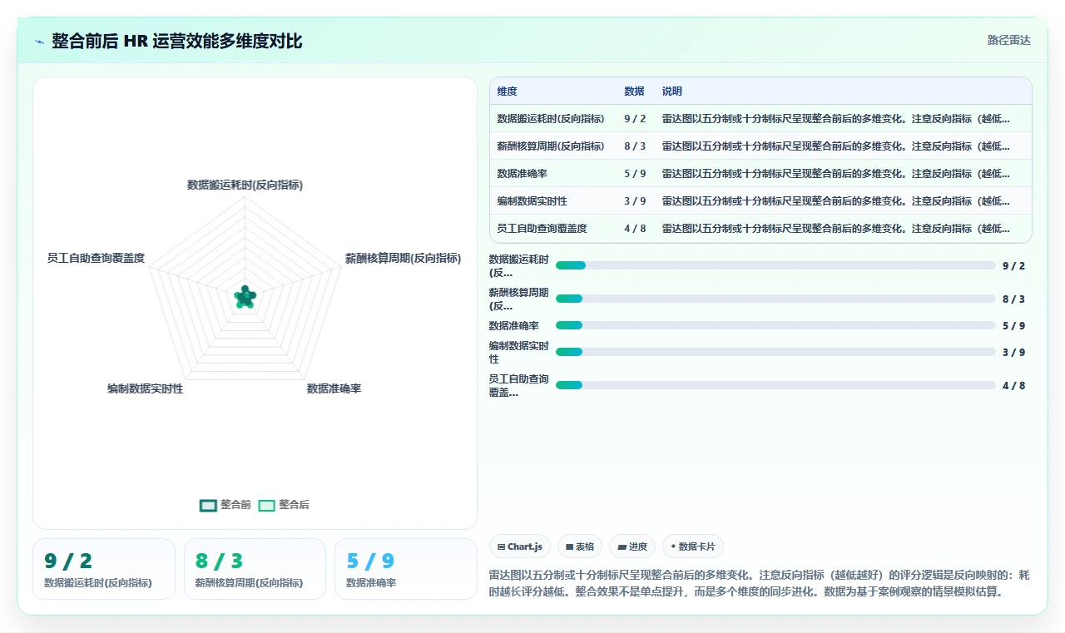Click the page title 整合前后 HR 运营效能多维度对比
Viewport: 1065px width, 633px height.
(177, 41)
